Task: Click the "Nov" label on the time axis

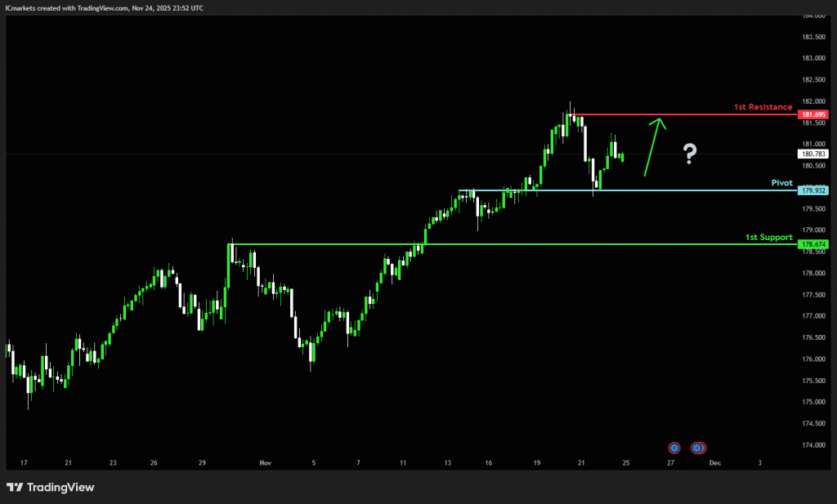Action: click(x=265, y=462)
